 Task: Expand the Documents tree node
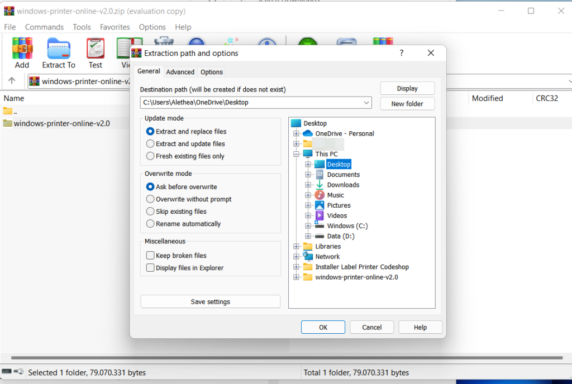point(308,175)
